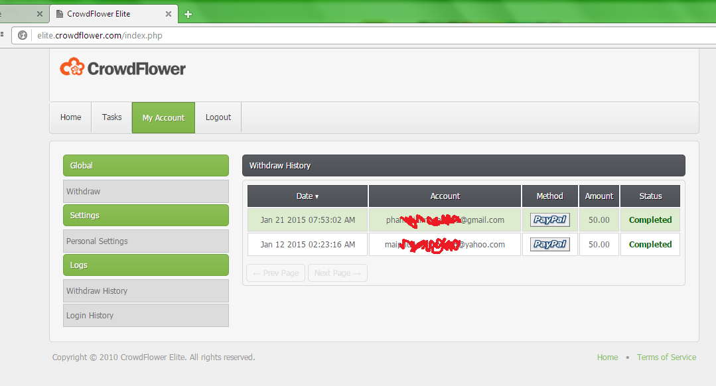Click the gmail.com account cell
716x386 pixels.
pos(445,220)
